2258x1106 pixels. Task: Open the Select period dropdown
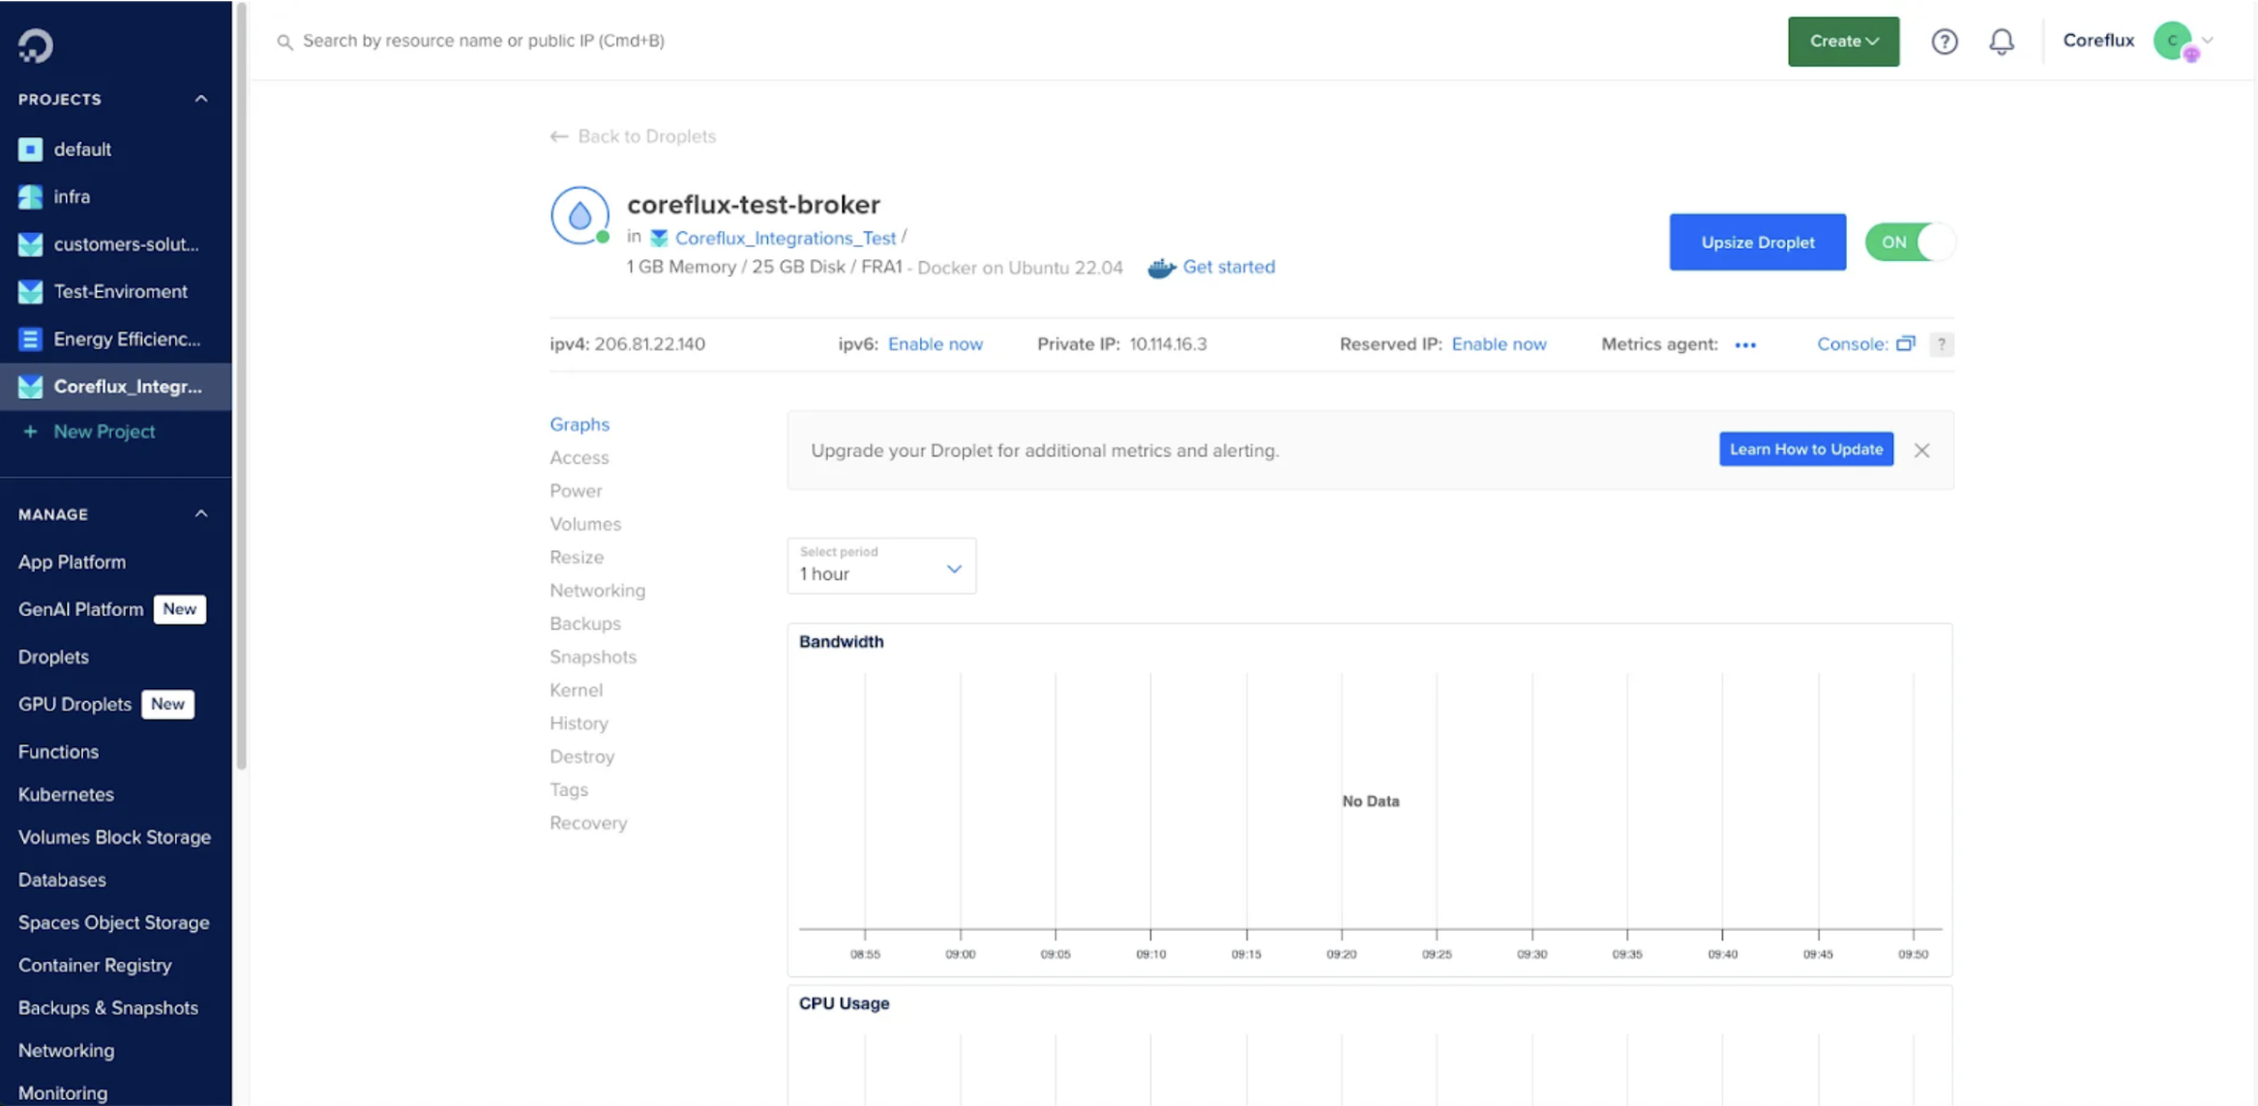point(880,566)
